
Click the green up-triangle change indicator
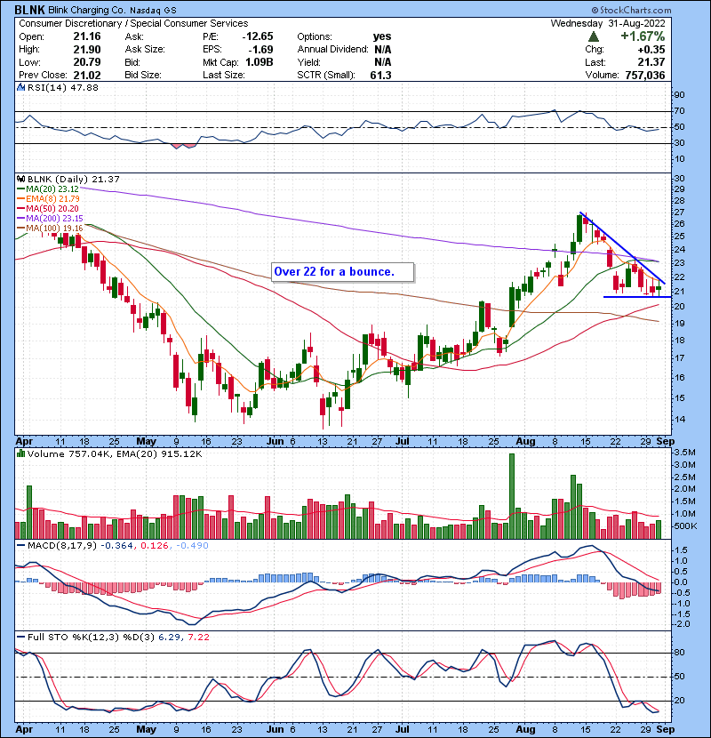pyautogui.click(x=594, y=36)
